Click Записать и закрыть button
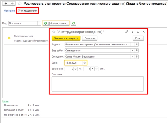Image resolution: width=168 pixels, height=123 pixels. click(66, 38)
